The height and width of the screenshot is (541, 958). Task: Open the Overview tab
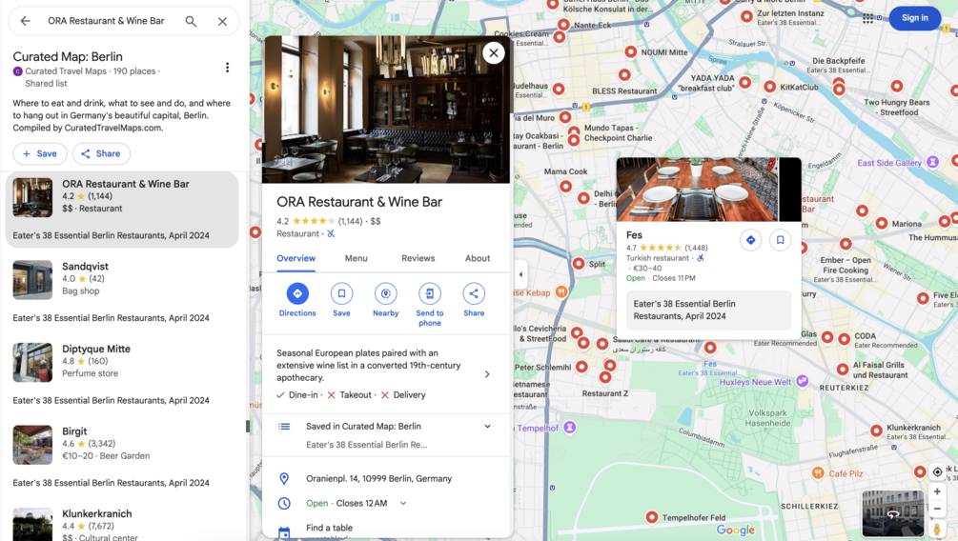[296, 258]
